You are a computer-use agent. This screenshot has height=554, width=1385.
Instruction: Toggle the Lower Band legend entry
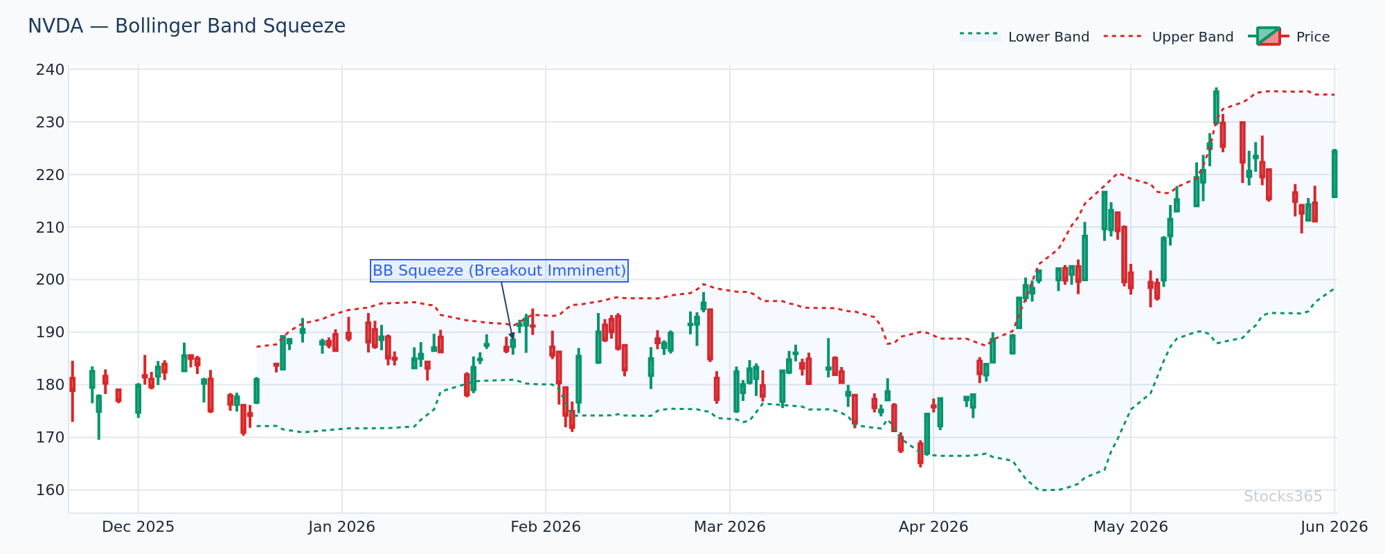tap(1024, 37)
